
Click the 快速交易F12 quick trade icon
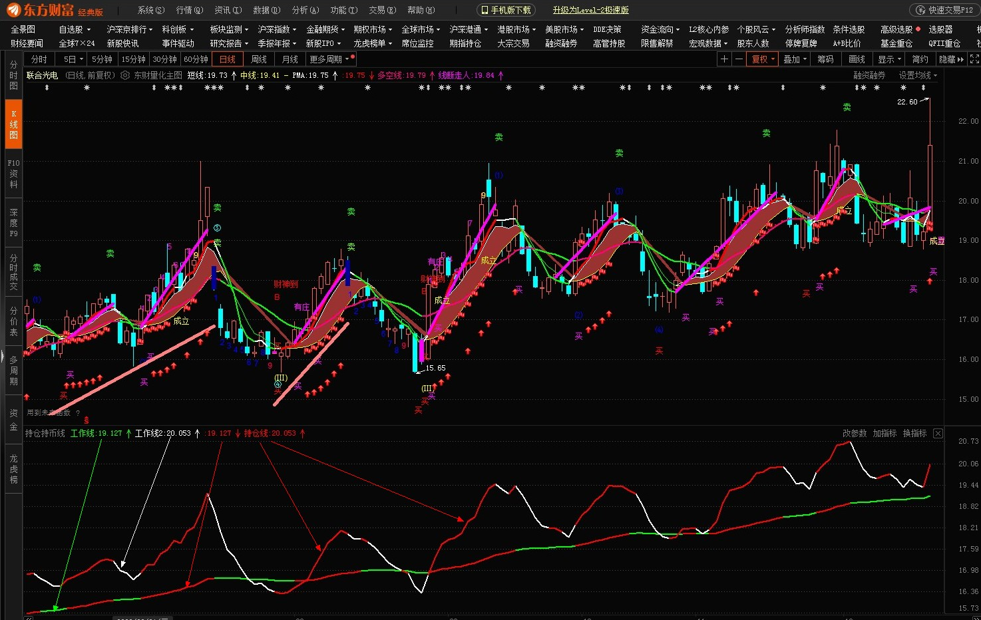pos(921,10)
